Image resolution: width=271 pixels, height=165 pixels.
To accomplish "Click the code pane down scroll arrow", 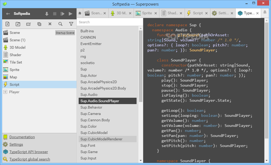I will (266, 160).
